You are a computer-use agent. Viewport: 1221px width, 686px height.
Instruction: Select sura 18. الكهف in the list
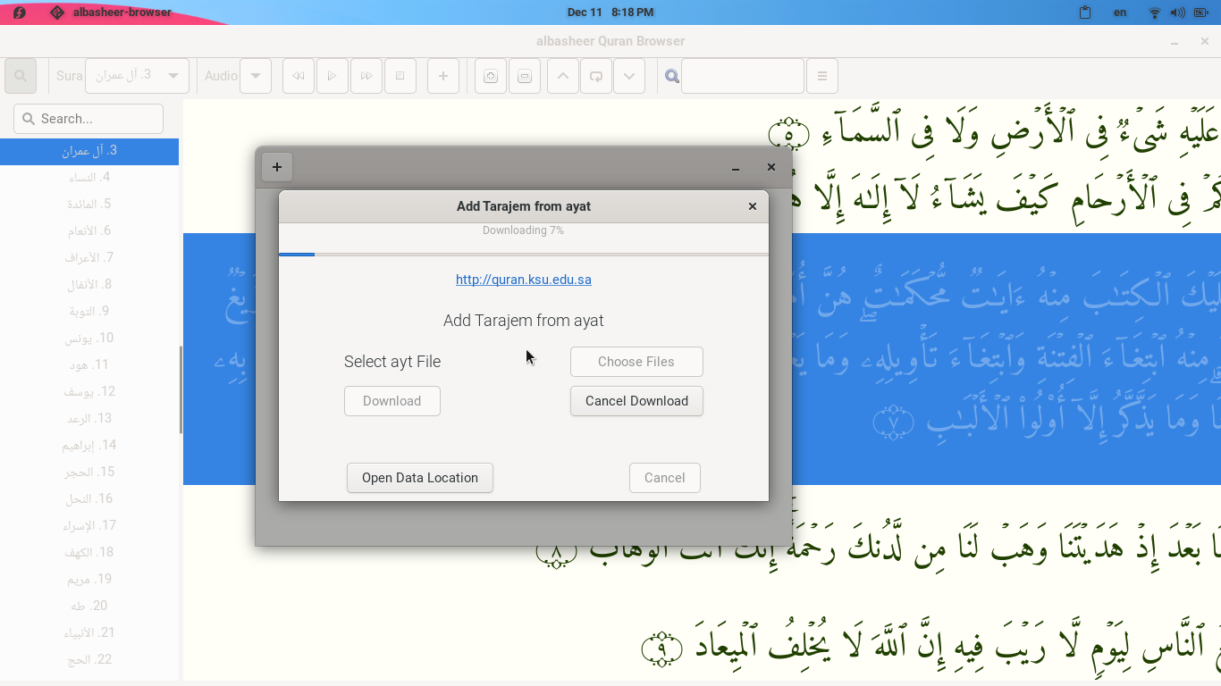(x=89, y=553)
